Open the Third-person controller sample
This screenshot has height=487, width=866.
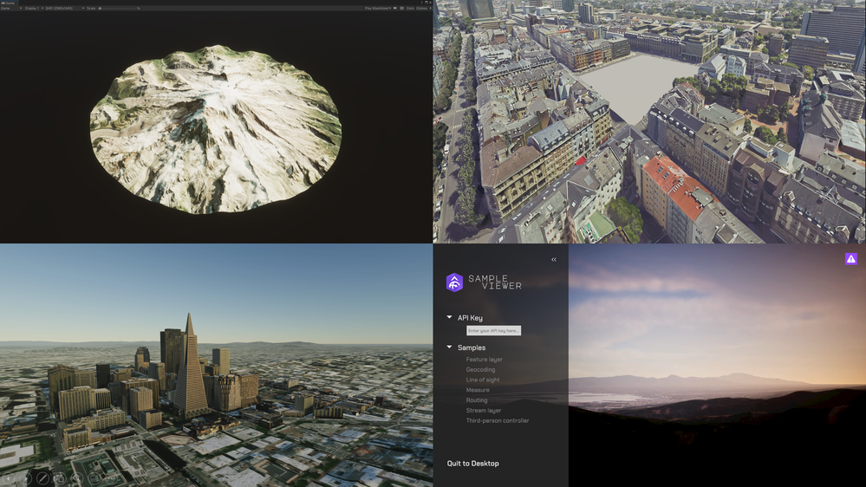pyautogui.click(x=497, y=421)
